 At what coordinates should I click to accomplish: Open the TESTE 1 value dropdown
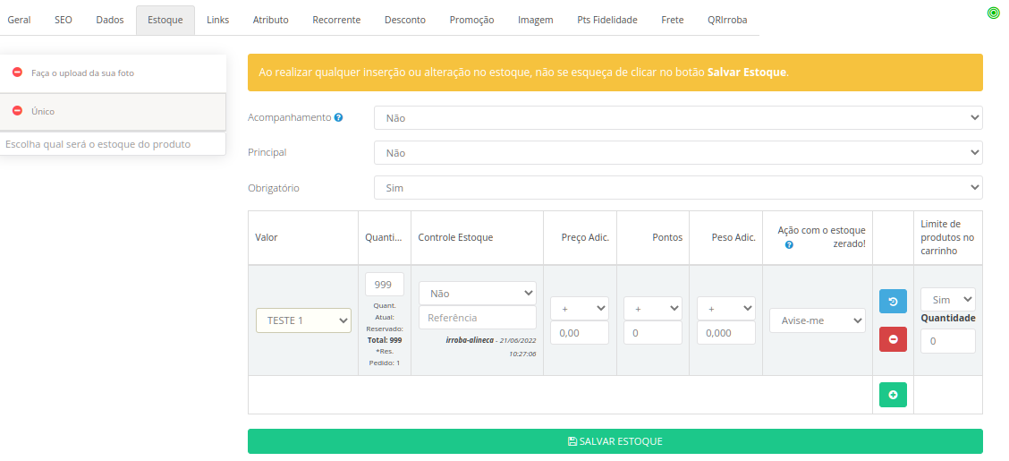coord(303,320)
